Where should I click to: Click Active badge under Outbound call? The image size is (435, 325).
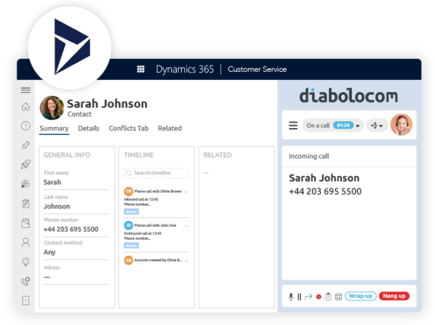click(131, 246)
